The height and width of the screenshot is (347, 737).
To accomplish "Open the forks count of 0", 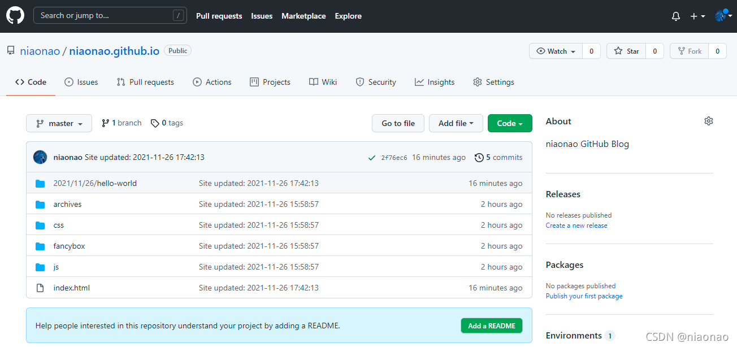I will coord(717,51).
